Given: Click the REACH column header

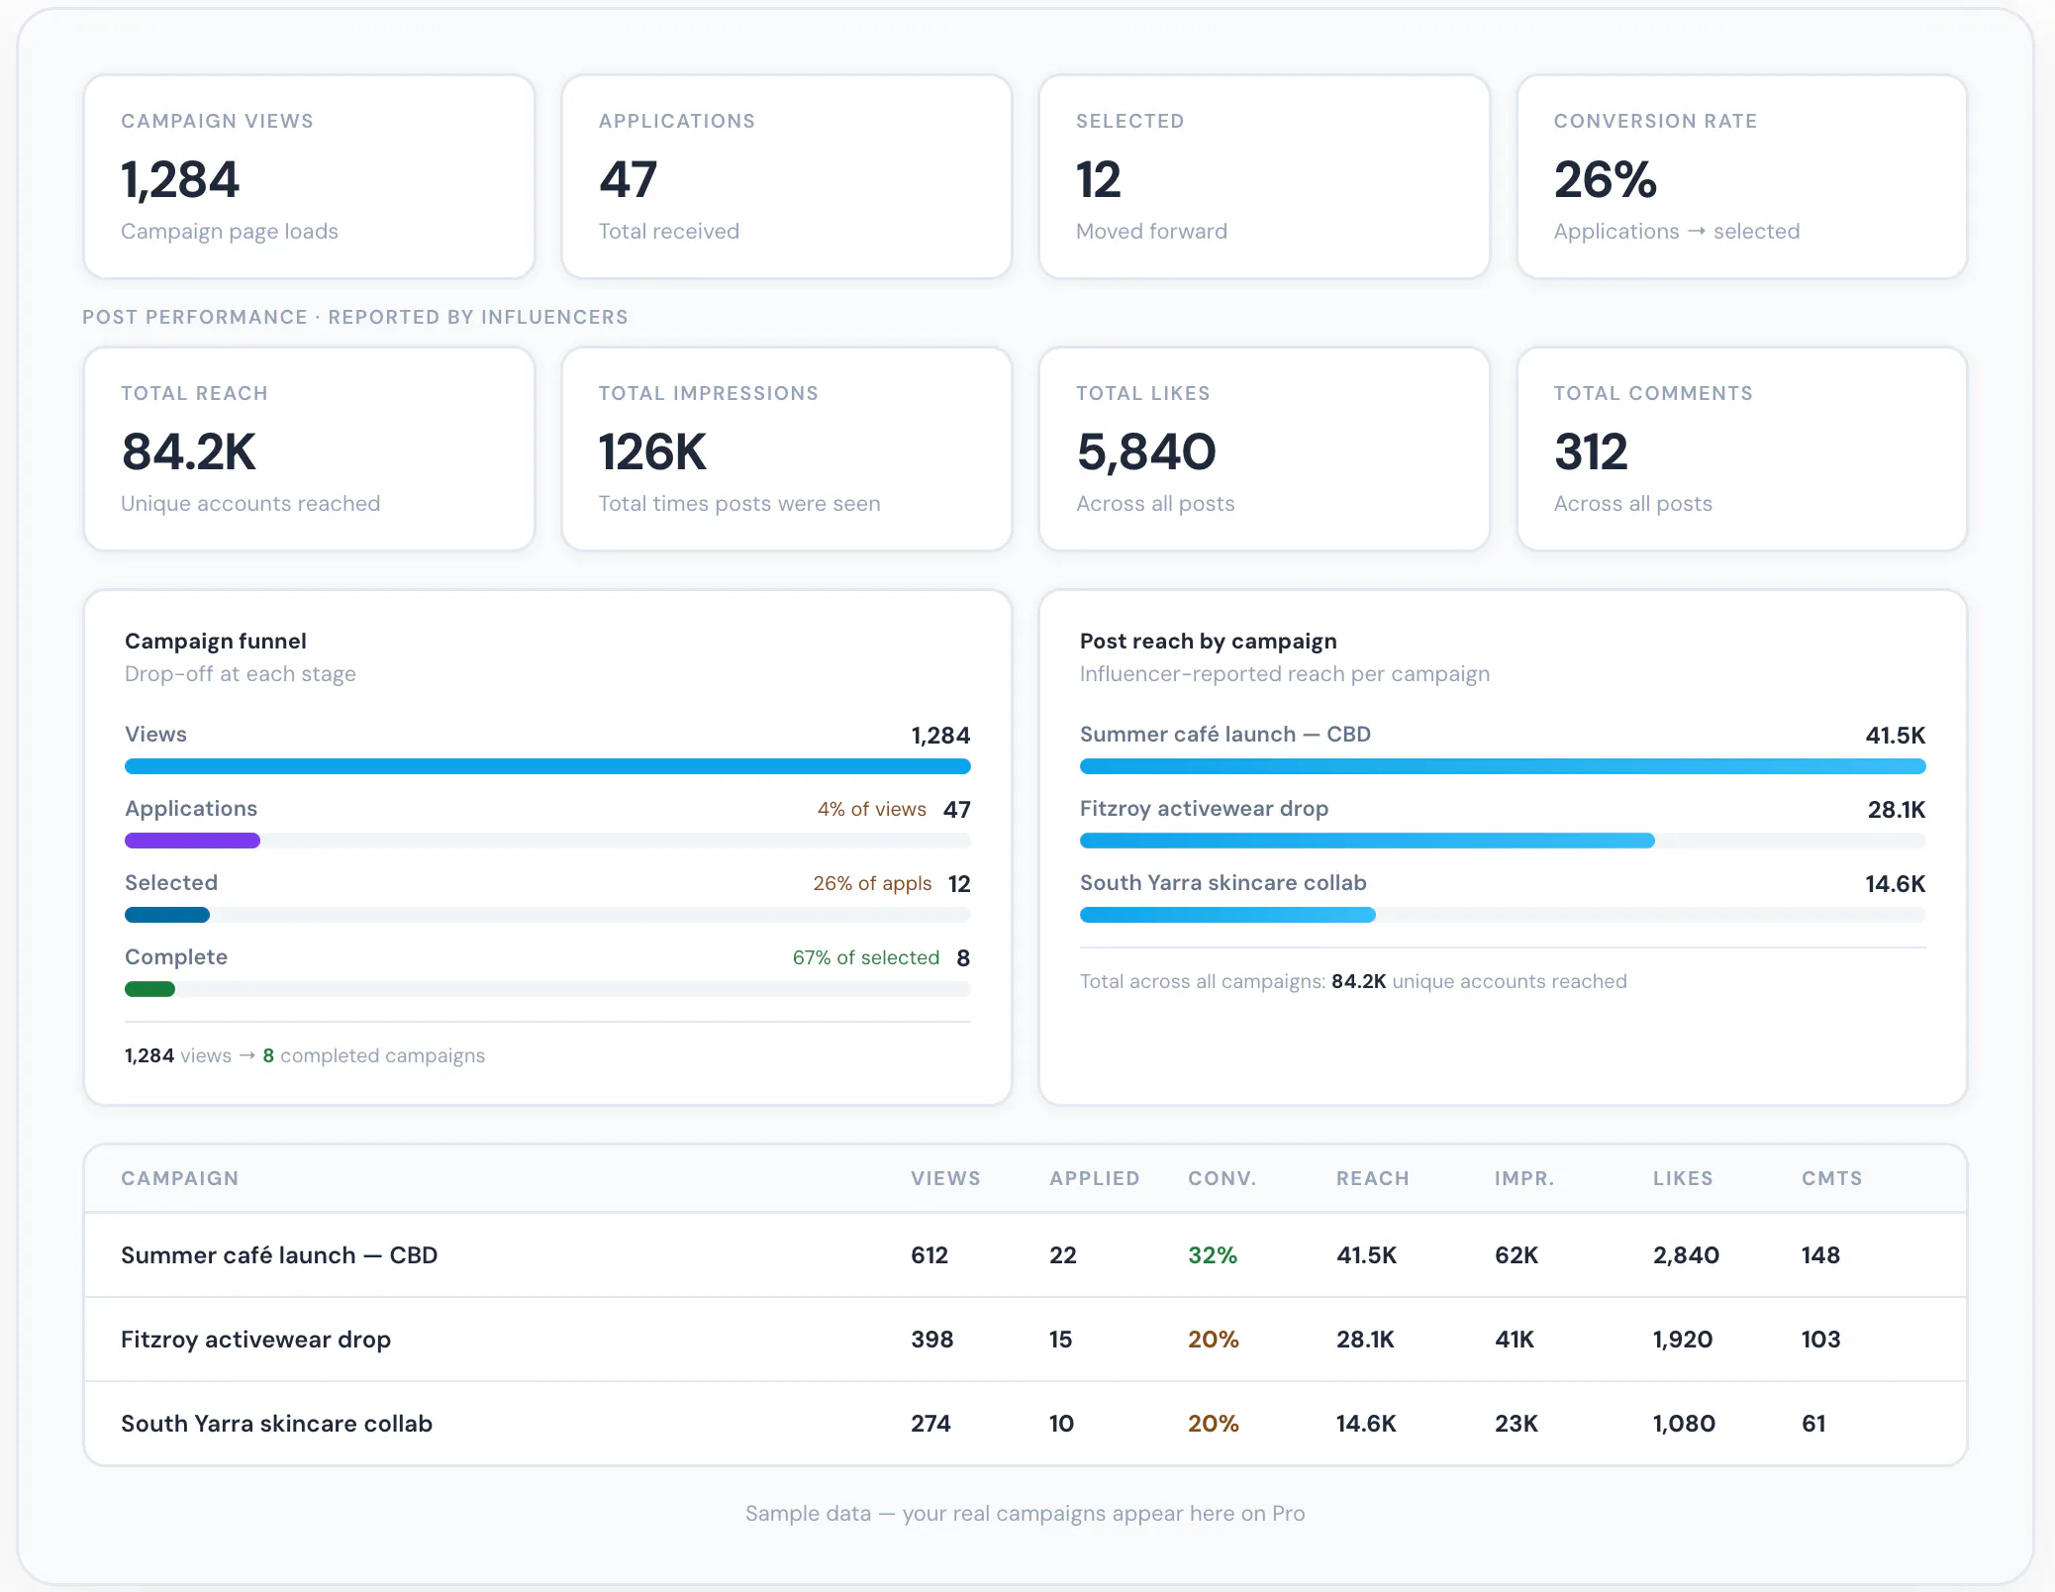Looking at the screenshot, I should click(x=1372, y=1178).
